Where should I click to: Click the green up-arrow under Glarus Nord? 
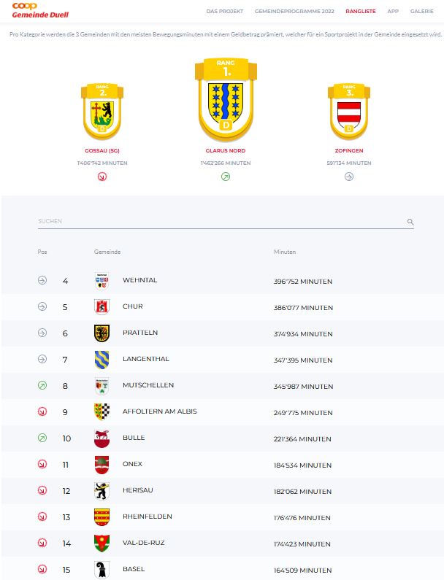point(226,177)
